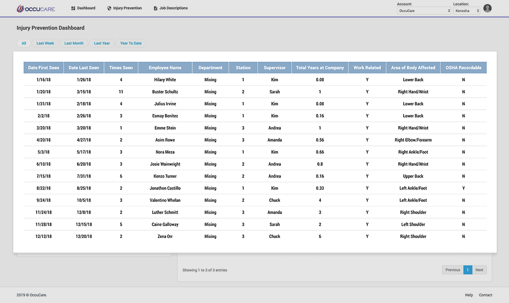The height and width of the screenshot is (303, 509).
Task: Click the Previous pagination button
Action: [453, 270]
